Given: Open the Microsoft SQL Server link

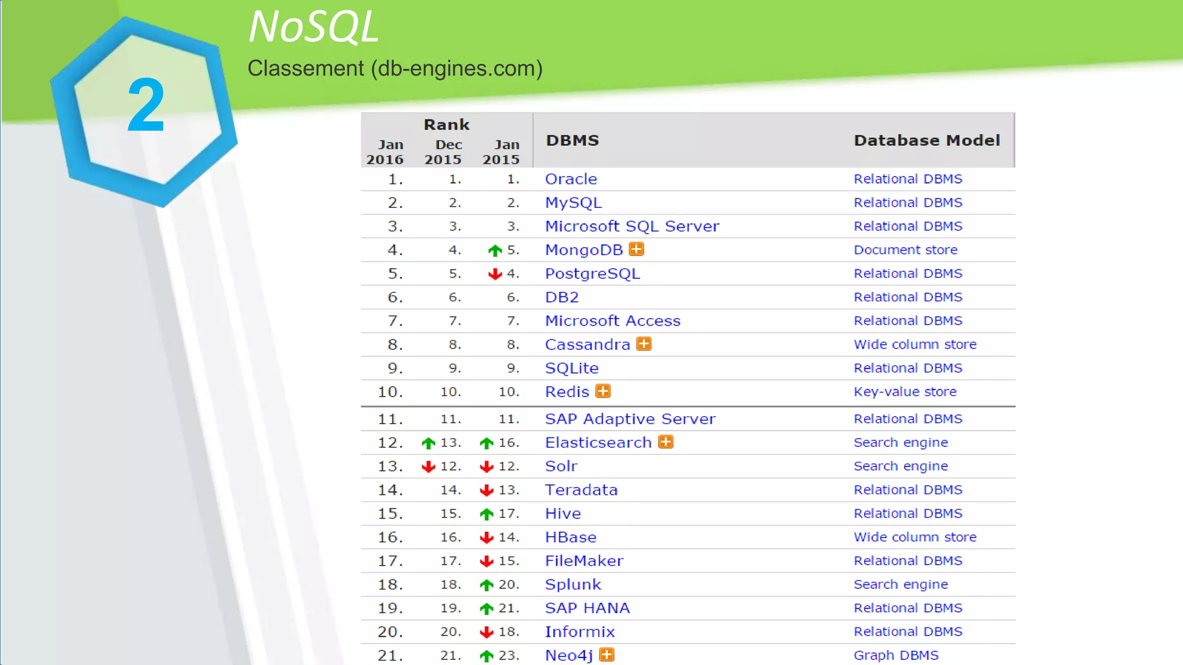Looking at the screenshot, I should 632,226.
